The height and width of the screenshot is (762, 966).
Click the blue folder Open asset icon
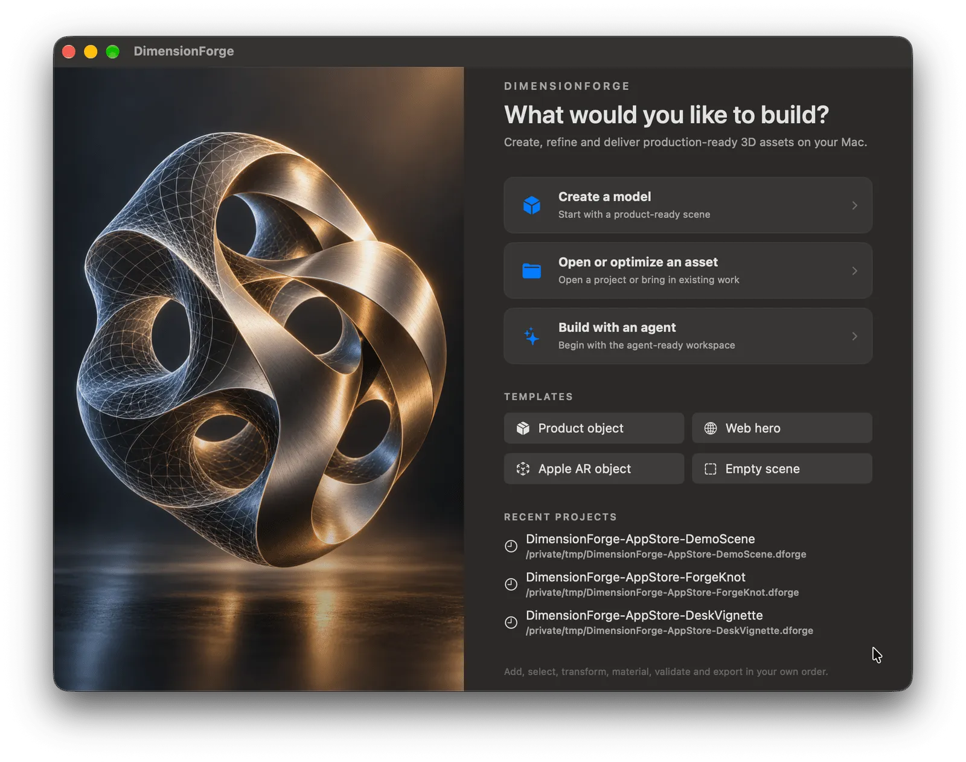(531, 271)
